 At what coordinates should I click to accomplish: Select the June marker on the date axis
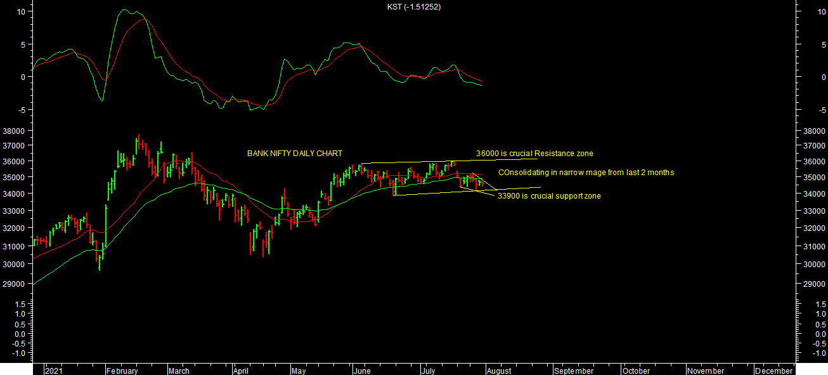[x=361, y=371]
